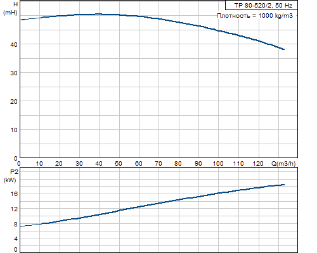
Task: Click the 30 tick on the H axis
Action: (14, 73)
